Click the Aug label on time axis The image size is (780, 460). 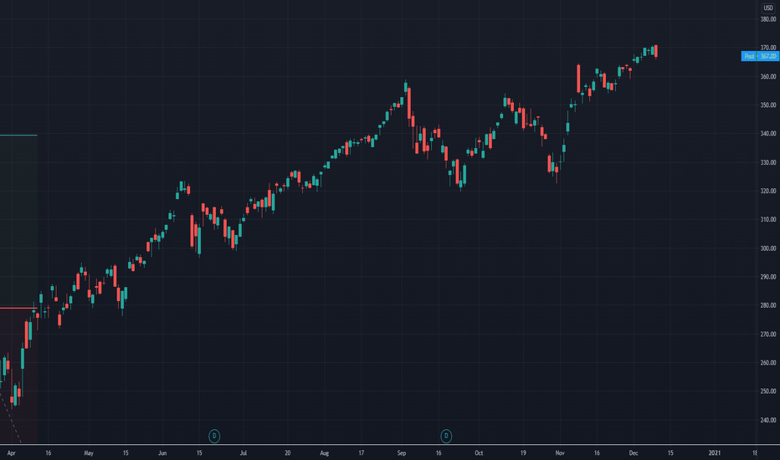pos(325,453)
